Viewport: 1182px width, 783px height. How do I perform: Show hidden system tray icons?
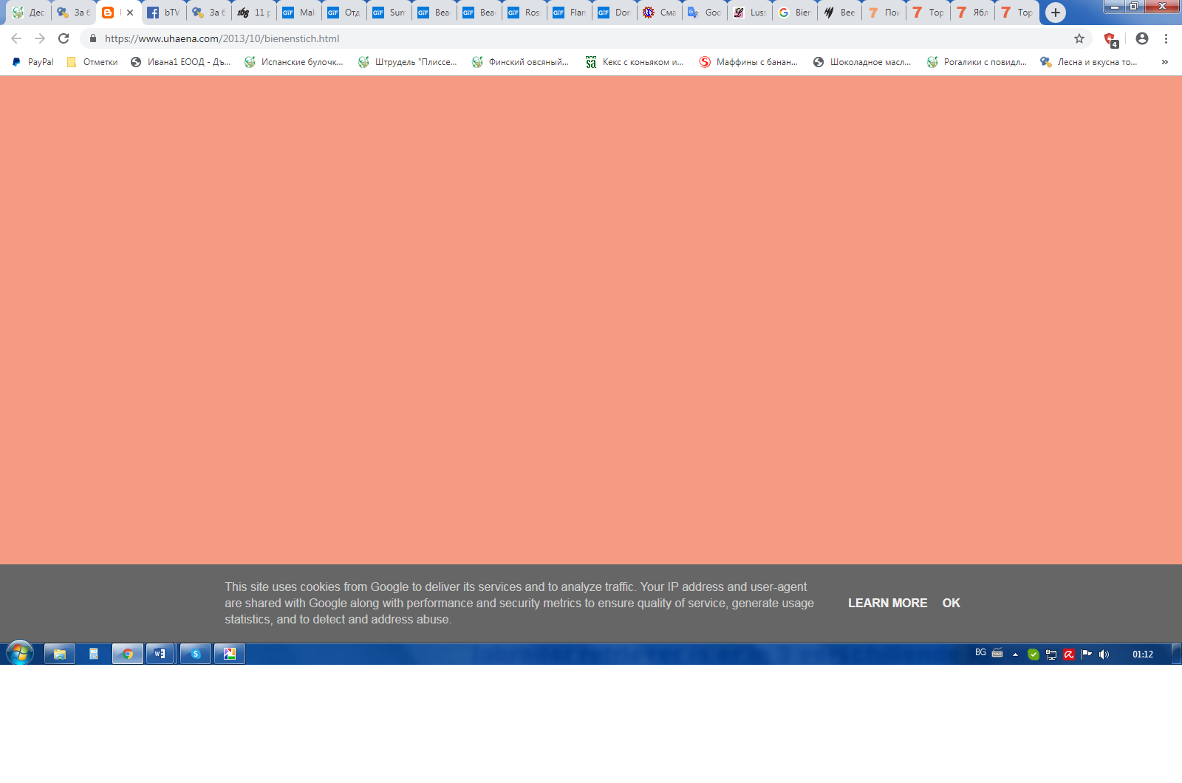point(1015,654)
